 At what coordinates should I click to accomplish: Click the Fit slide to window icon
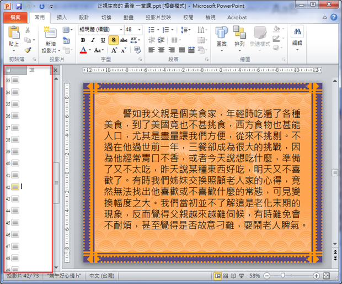point(327,275)
